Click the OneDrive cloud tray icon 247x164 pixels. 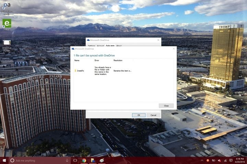(219, 160)
